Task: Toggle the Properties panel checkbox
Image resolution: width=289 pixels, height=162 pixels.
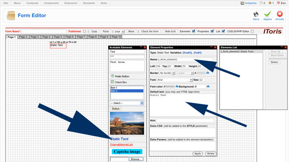Action: click(212, 31)
